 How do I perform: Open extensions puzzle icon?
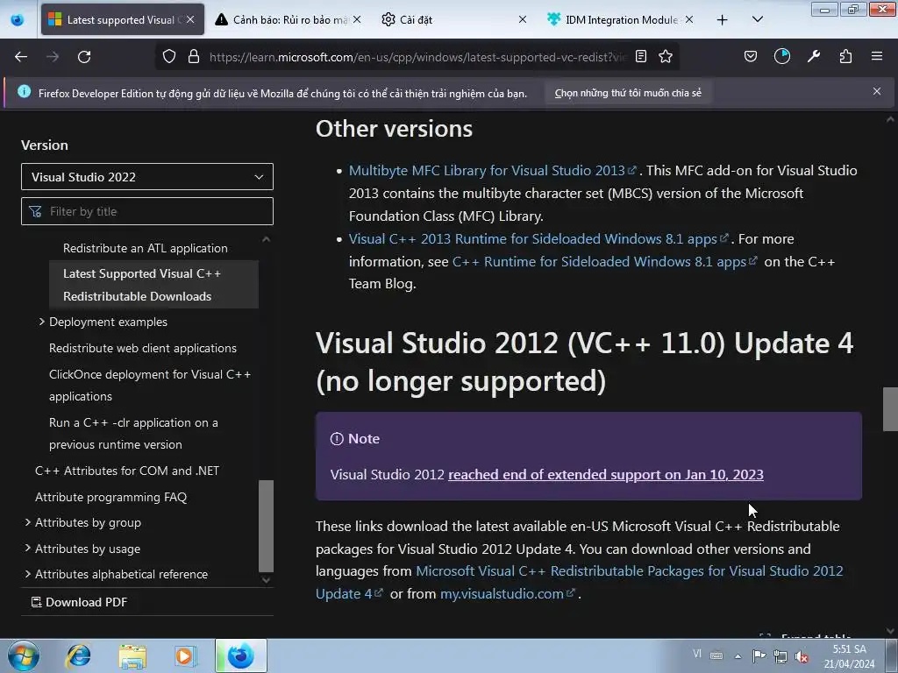pyautogui.click(x=845, y=56)
